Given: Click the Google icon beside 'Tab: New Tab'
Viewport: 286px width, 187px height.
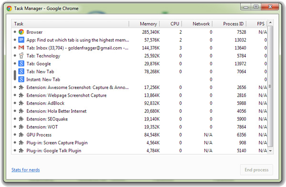Looking at the screenshot, I should (x=21, y=71).
